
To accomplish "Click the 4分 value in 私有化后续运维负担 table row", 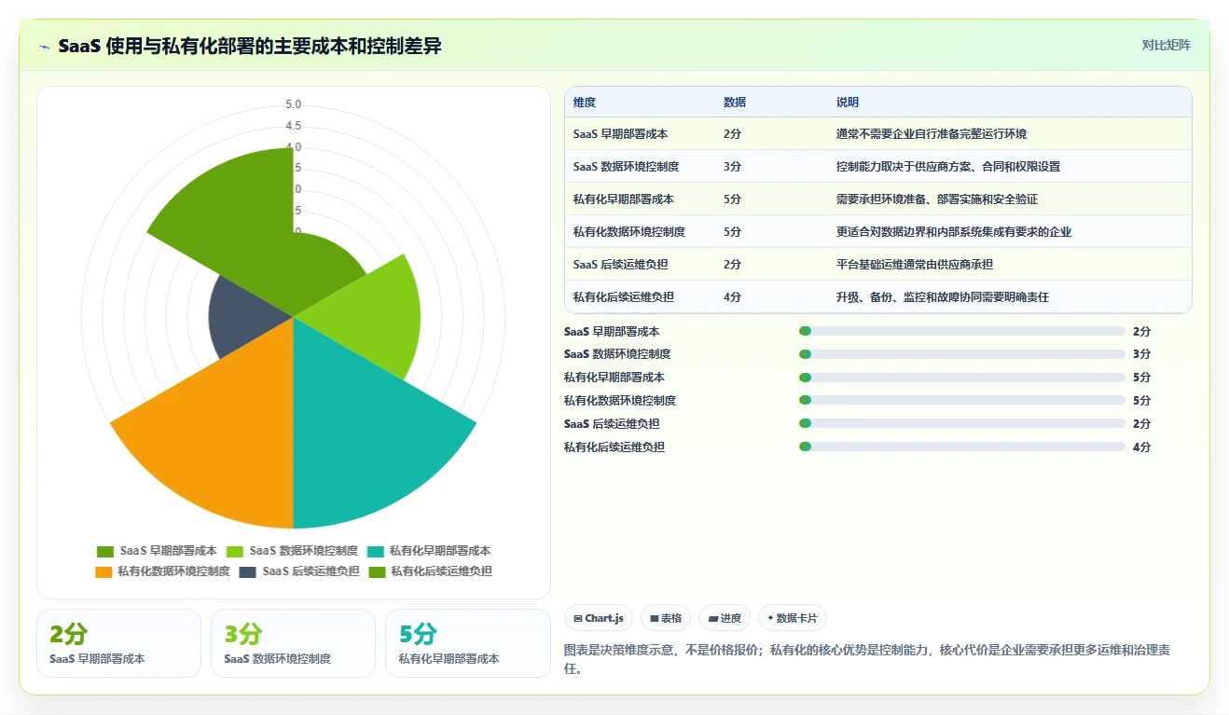I will tap(732, 297).
